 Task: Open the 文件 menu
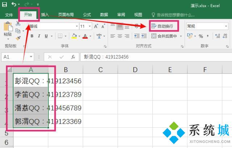coord(9,15)
